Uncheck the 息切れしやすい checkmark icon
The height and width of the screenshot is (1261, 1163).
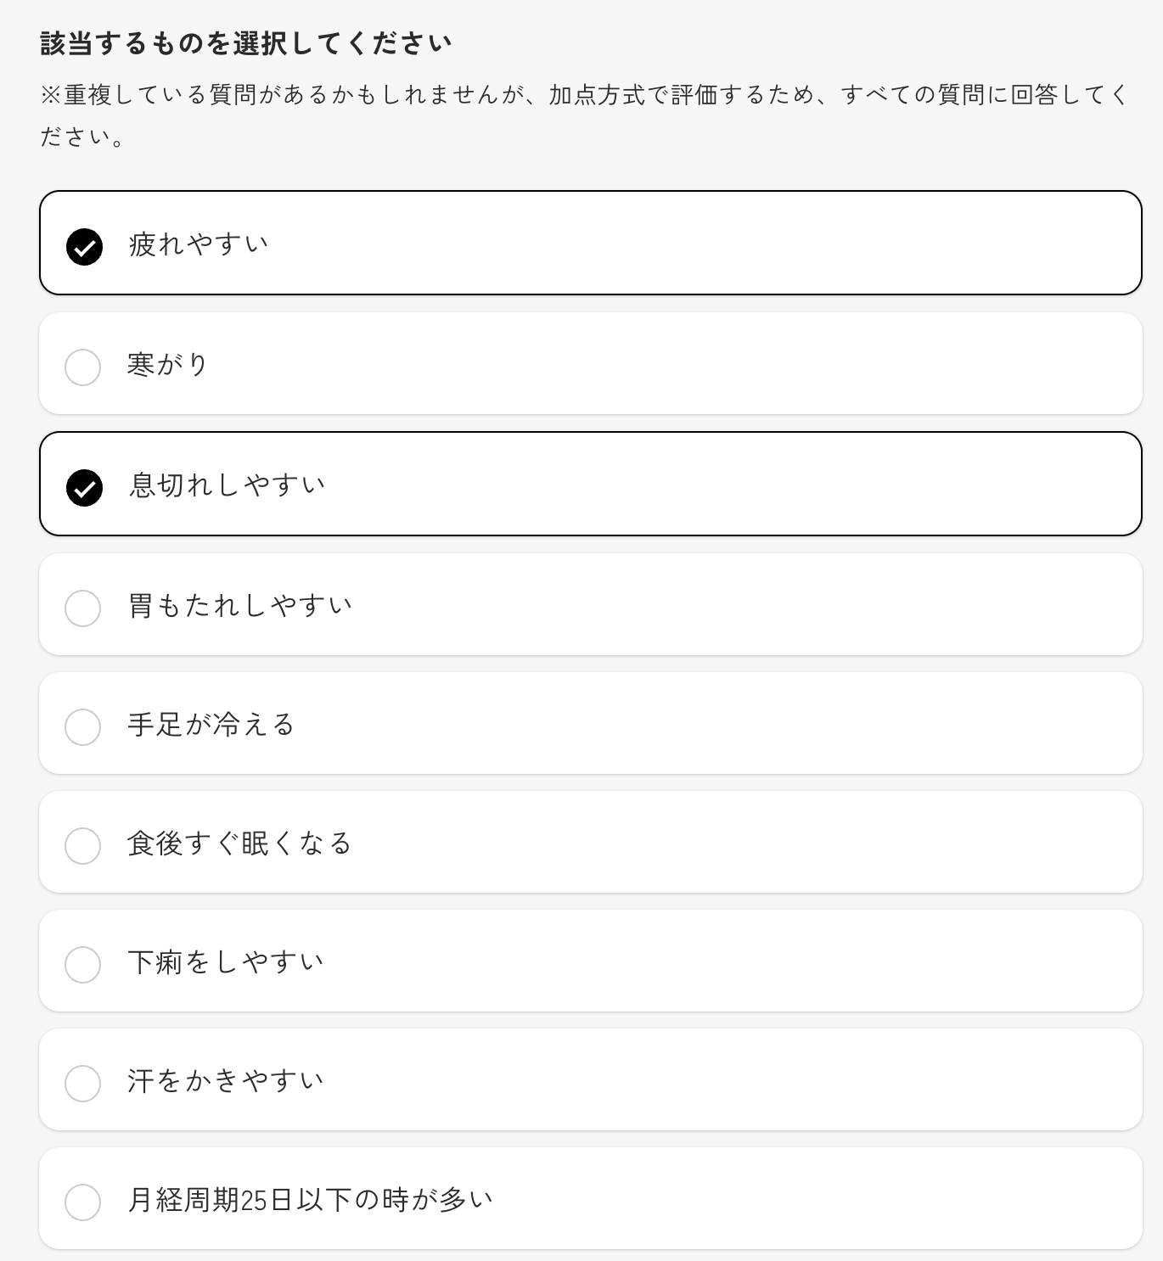pyautogui.click(x=84, y=488)
